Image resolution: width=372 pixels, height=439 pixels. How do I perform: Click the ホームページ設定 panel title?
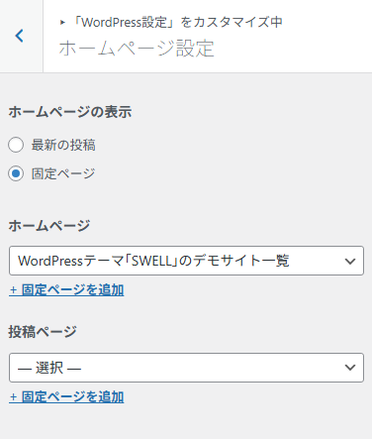137,49
